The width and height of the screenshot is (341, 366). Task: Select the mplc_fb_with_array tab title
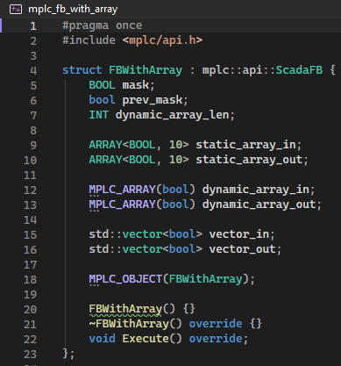pyautogui.click(x=73, y=10)
